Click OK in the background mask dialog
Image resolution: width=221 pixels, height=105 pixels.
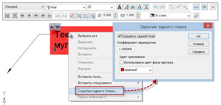tap(199, 36)
